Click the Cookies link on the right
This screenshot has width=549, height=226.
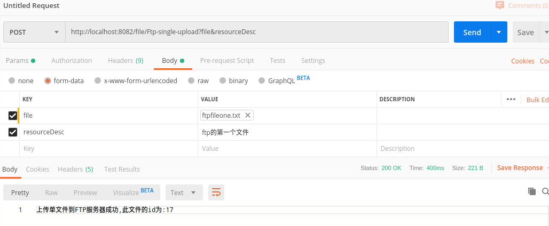coord(522,61)
